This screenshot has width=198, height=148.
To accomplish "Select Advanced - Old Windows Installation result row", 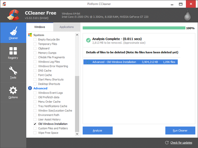I will [x=130, y=62].
